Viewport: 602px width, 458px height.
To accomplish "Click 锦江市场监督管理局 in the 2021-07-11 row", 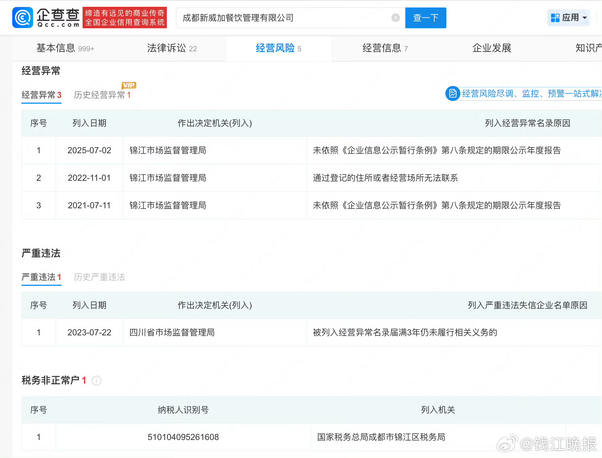I will click(168, 206).
